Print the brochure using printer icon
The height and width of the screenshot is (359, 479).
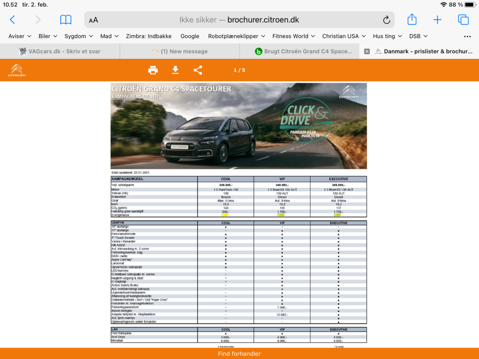[153, 70]
